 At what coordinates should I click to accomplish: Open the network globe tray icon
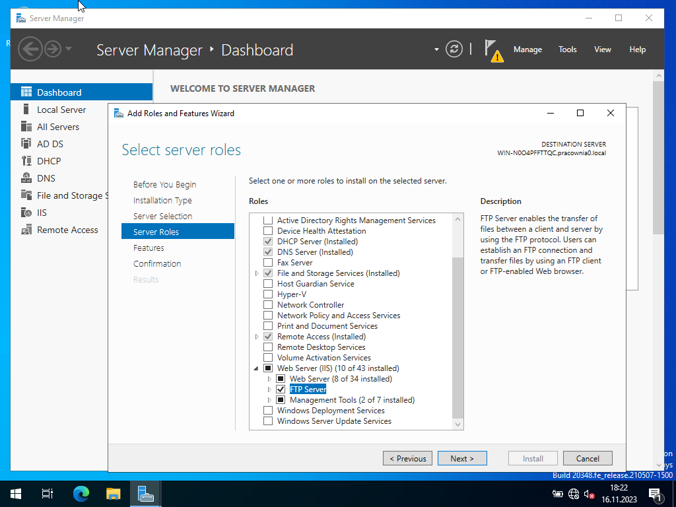tap(574, 494)
